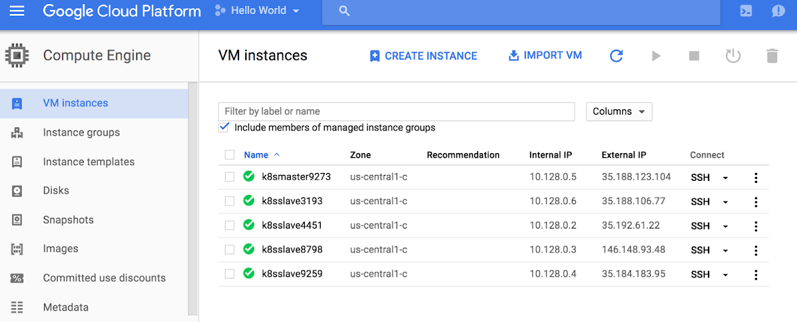
Task: Select the k8sslave4451 row checkbox
Action: (230, 225)
